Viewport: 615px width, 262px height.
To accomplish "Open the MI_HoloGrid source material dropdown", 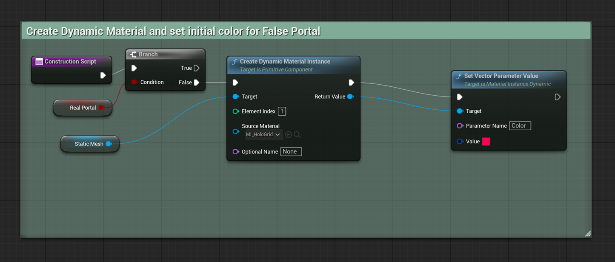I will click(263, 134).
